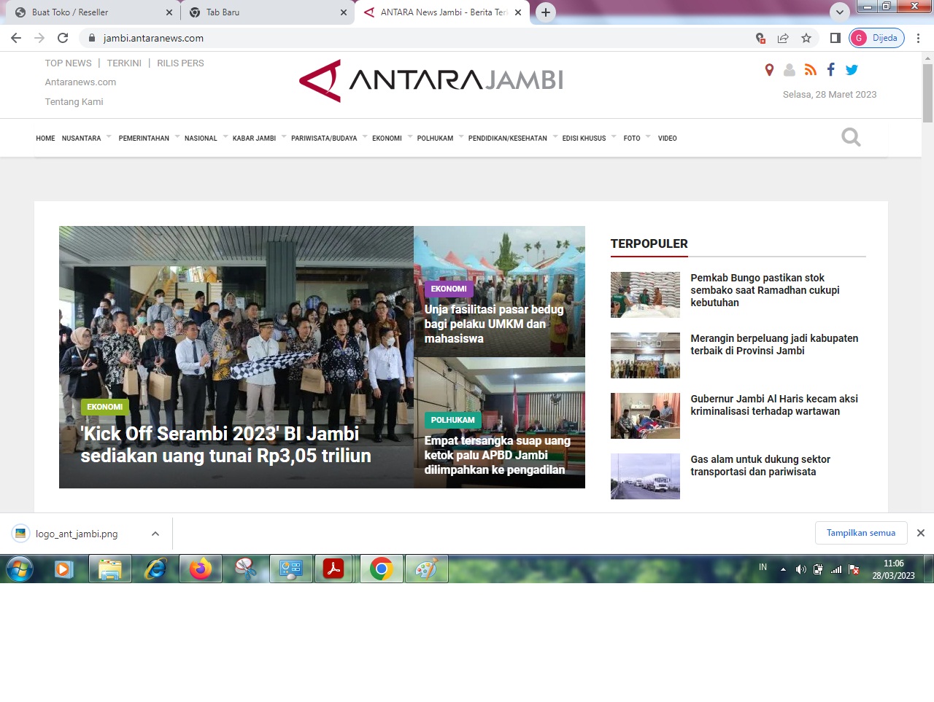Click the browser forward arrow
The width and height of the screenshot is (934, 702).
39,38
